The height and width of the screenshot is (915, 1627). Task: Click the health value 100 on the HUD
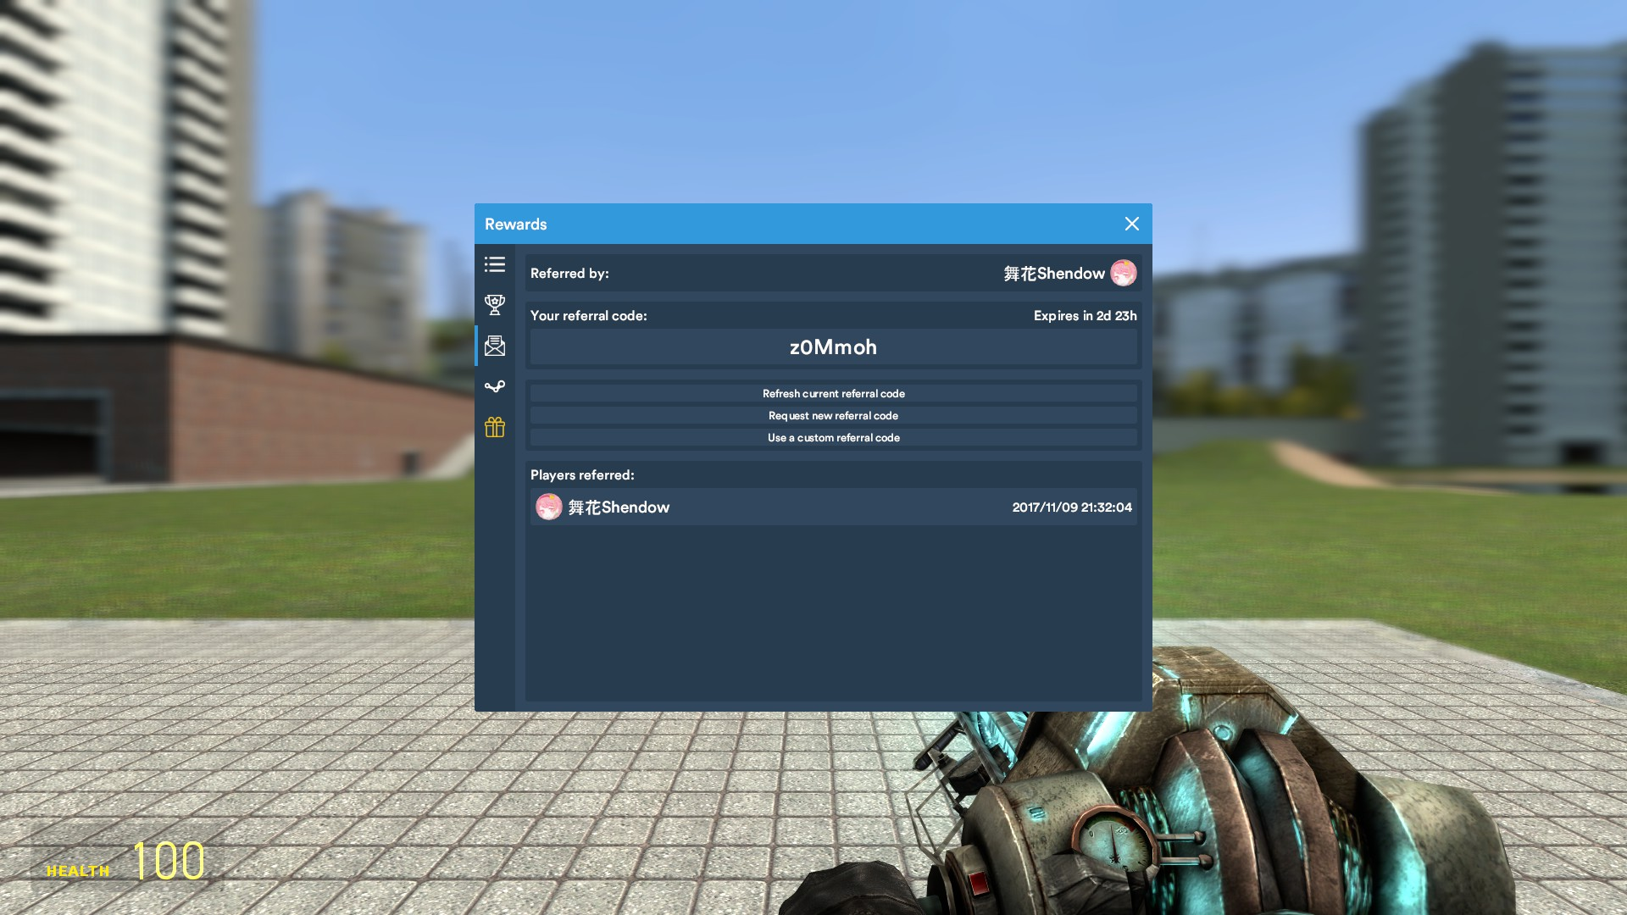[x=169, y=861]
